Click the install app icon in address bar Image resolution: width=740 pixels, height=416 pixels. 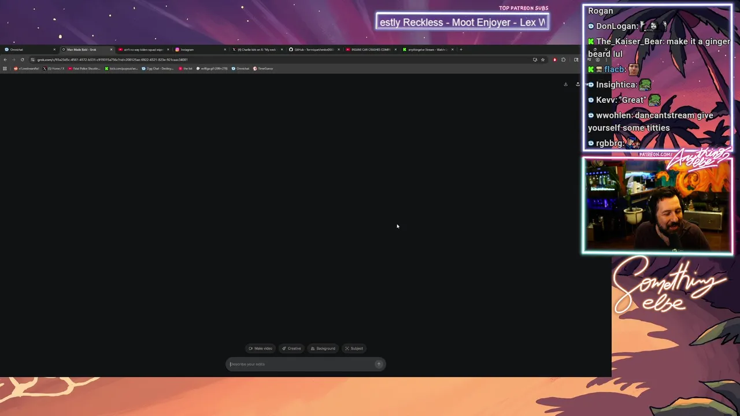click(x=535, y=60)
